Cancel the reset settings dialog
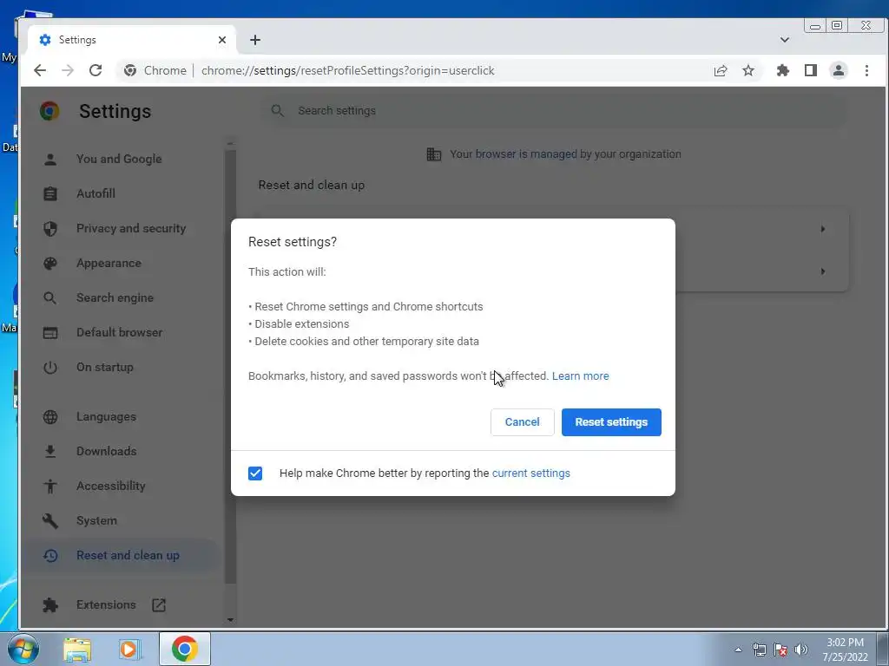This screenshot has height=666, width=889. [522, 422]
